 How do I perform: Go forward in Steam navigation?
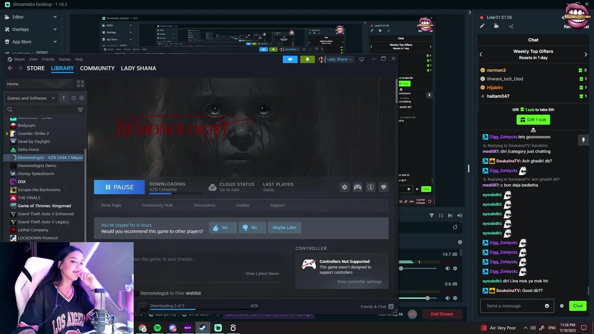point(20,68)
